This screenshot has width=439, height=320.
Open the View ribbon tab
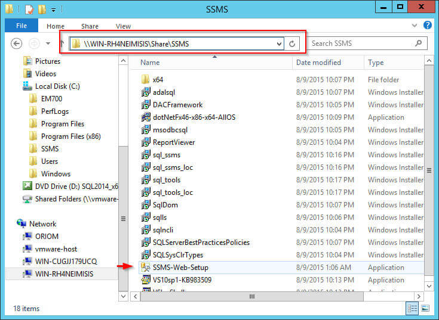pyautogui.click(x=123, y=26)
